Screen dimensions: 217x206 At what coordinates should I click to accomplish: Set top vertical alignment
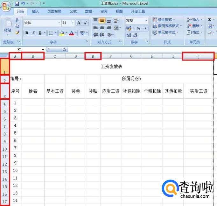click(x=95, y=20)
